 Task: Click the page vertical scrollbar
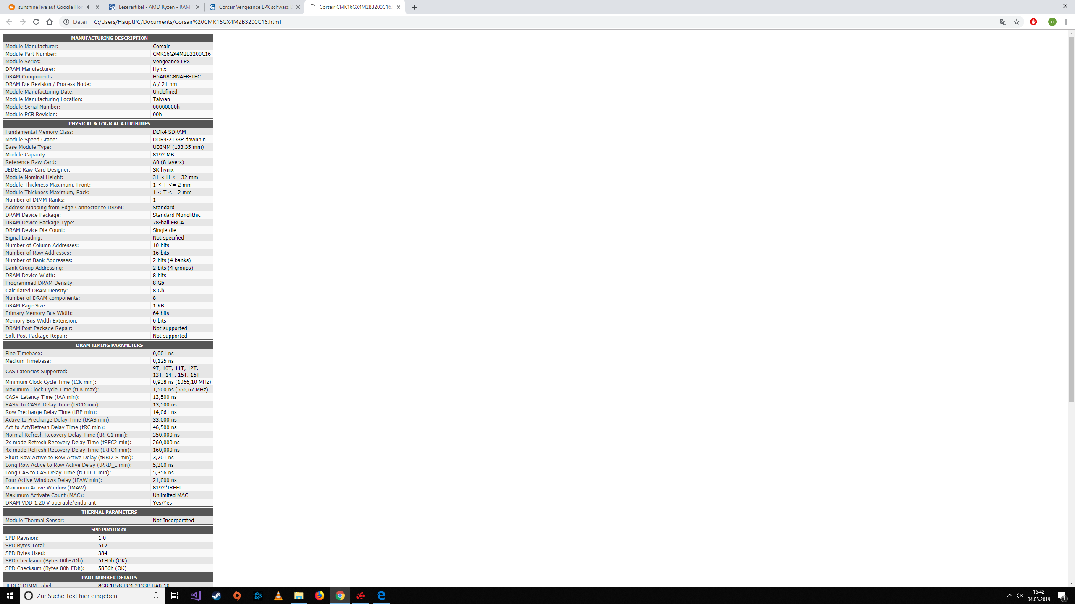pos(1071,218)
